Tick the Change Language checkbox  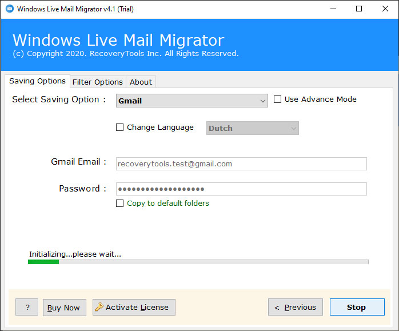(119, 127)
